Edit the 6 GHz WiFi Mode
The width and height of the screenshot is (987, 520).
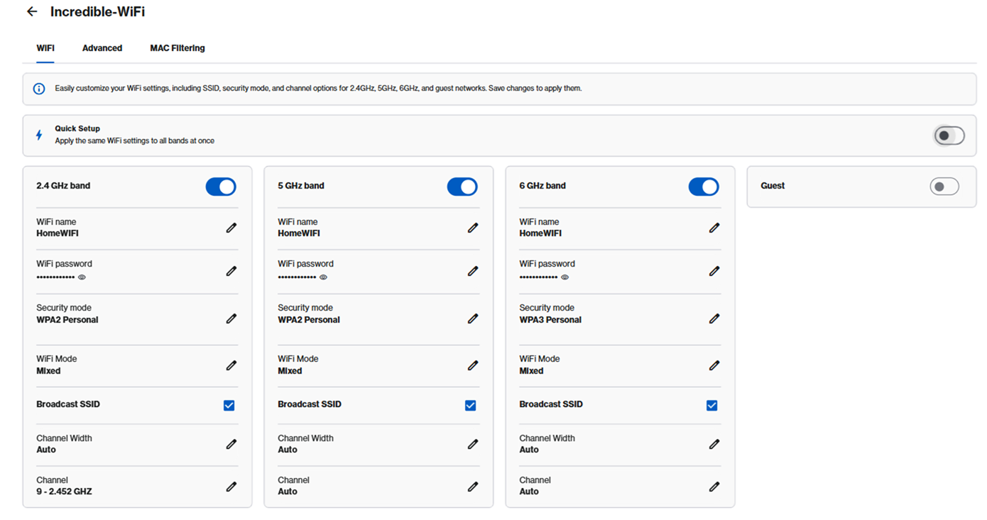coord(714,365)
